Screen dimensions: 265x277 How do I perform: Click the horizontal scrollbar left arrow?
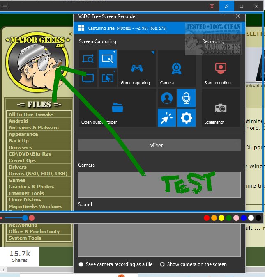pyautogui.click(x=3, y=270)
